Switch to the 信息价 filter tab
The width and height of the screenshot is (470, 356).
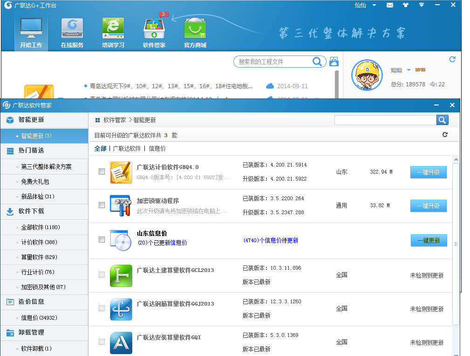click(x=157, y=148)
